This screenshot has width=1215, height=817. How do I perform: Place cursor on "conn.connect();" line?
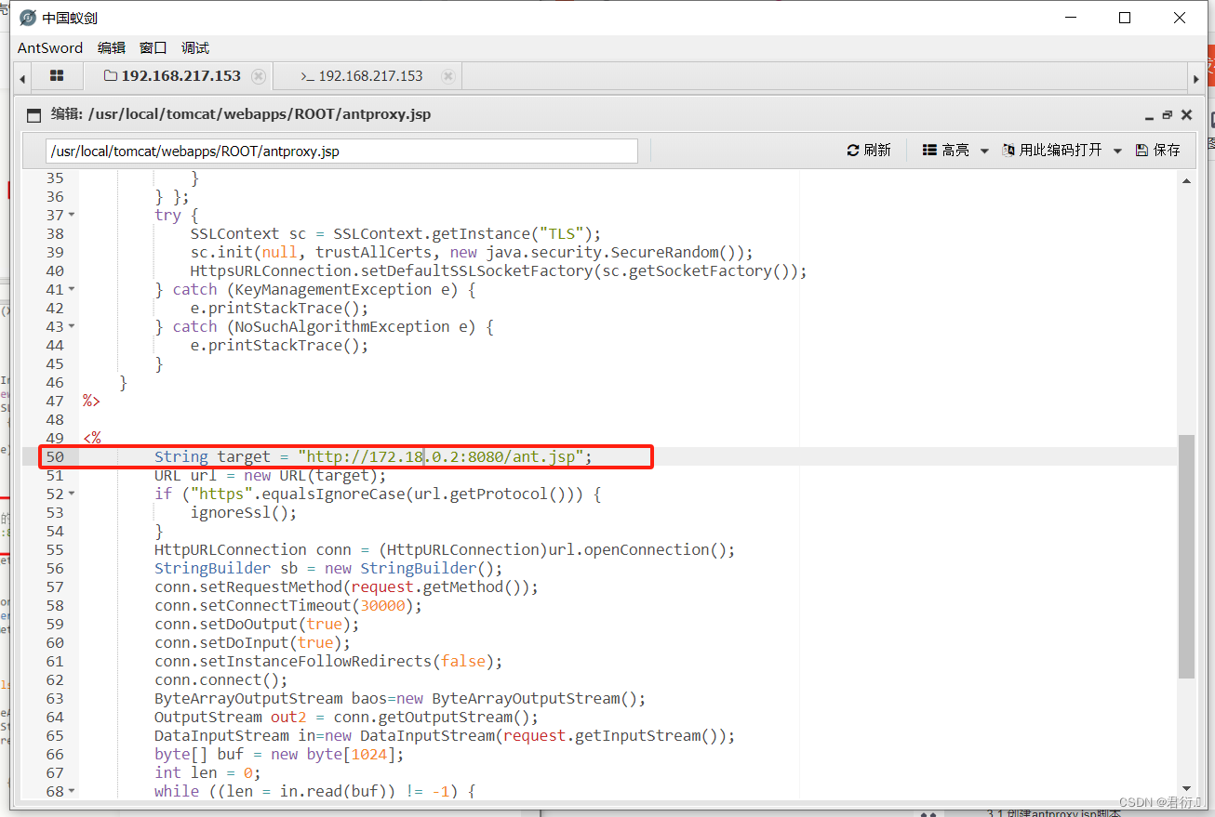pos(221,679)
